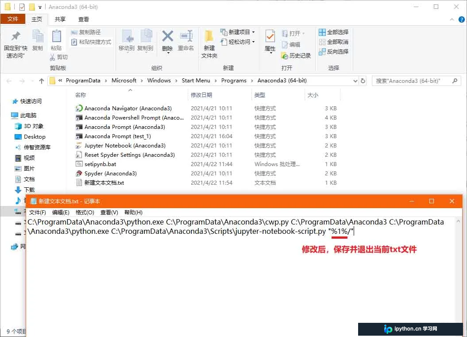The width and height of the screenshot is (467, 337).
Task: Open the 文件 ribbon tab in Explorer
Action: point(12,19)
